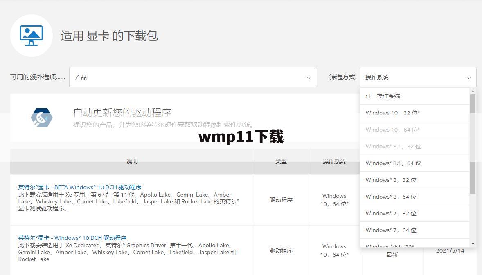Viewport: 482px width, 275px height.
Task: Click the 操作系统 table column header
Action: tap(334, 161)
